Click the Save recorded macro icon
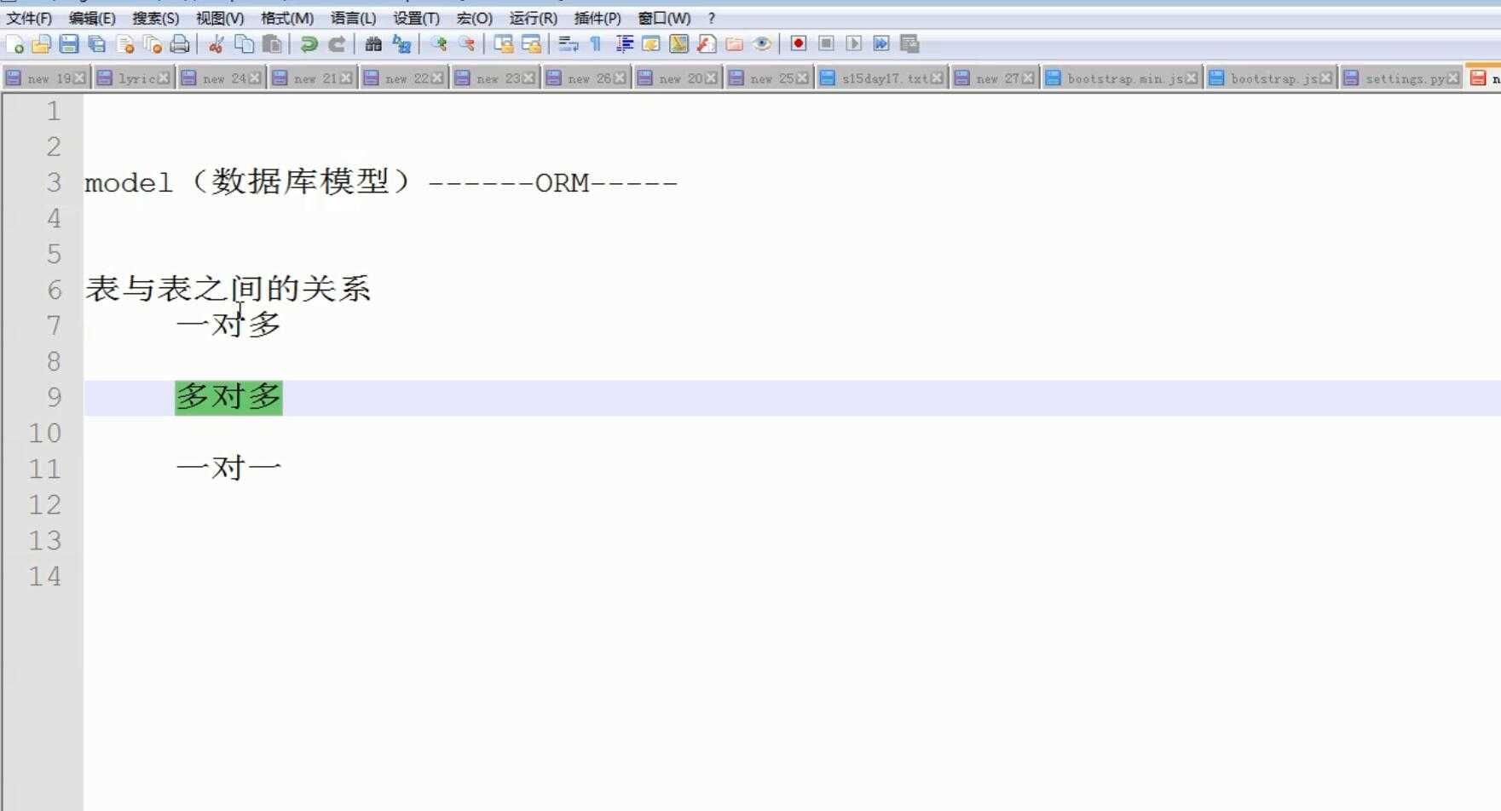 click(x=909, y=43)
